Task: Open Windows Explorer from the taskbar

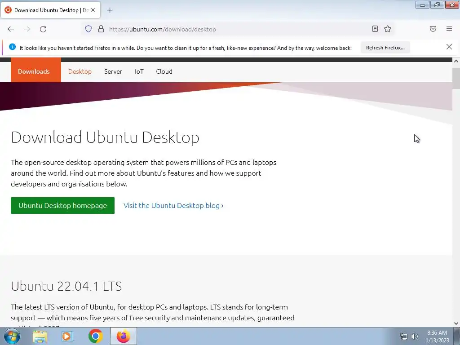Action: click(x=40, y=336)
